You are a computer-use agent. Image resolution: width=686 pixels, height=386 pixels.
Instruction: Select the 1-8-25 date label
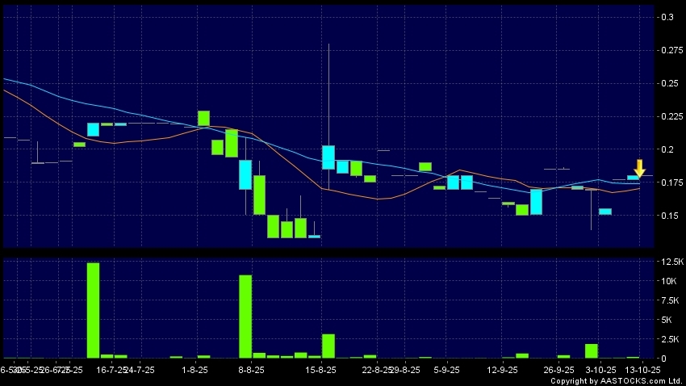[195, 370]
